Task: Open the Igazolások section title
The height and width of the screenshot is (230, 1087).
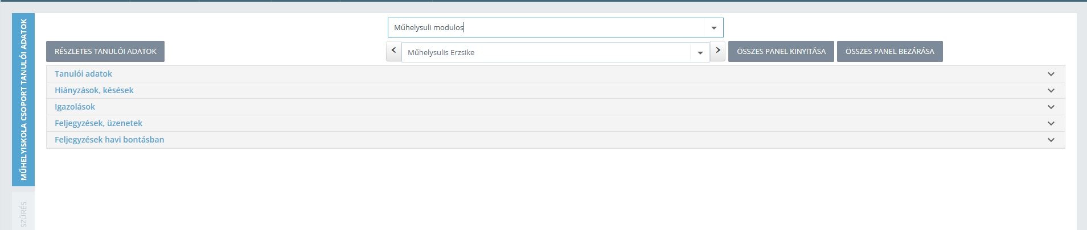Action: coord(75,107)
